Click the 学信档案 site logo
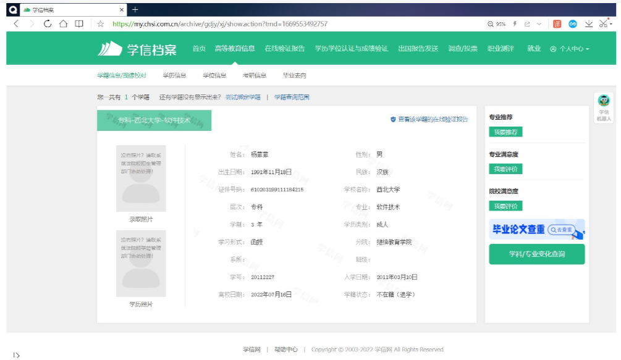The width and height of the screenshot is (621, 360). pyautogui.click(x=137, y=49)
